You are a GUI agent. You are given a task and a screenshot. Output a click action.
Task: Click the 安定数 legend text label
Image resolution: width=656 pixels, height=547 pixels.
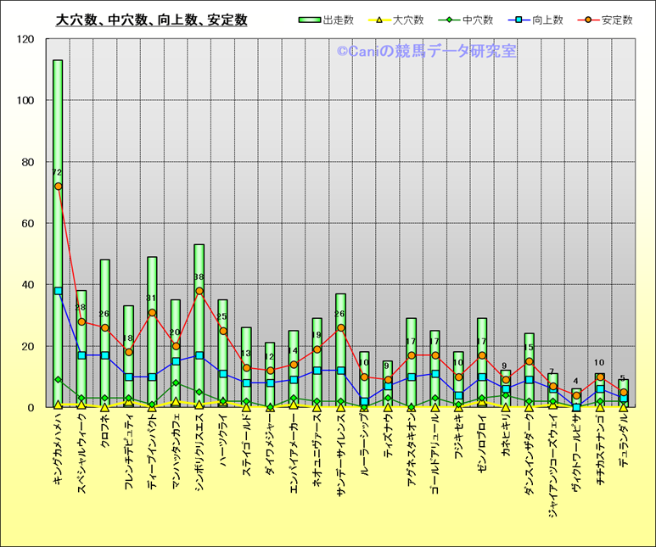[617, 20]
